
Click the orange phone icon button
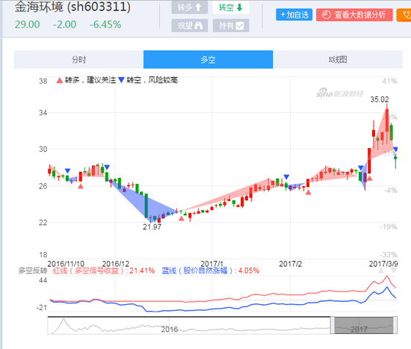[404, 15]
